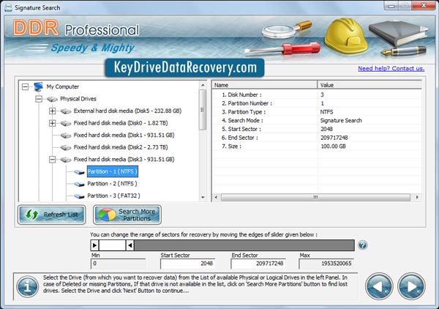The image size is (439, 309).
Task: Click the details horizontal scrollbar right arrow
Action: tap(417, 197)
